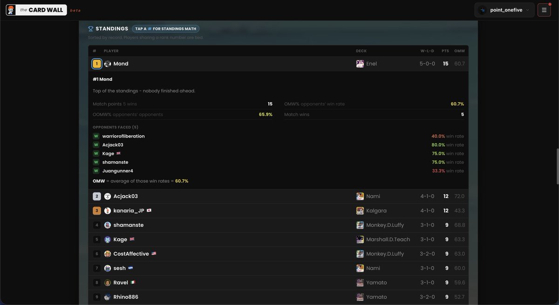Expand Ravel's rank 8 badge

(97, 283)
